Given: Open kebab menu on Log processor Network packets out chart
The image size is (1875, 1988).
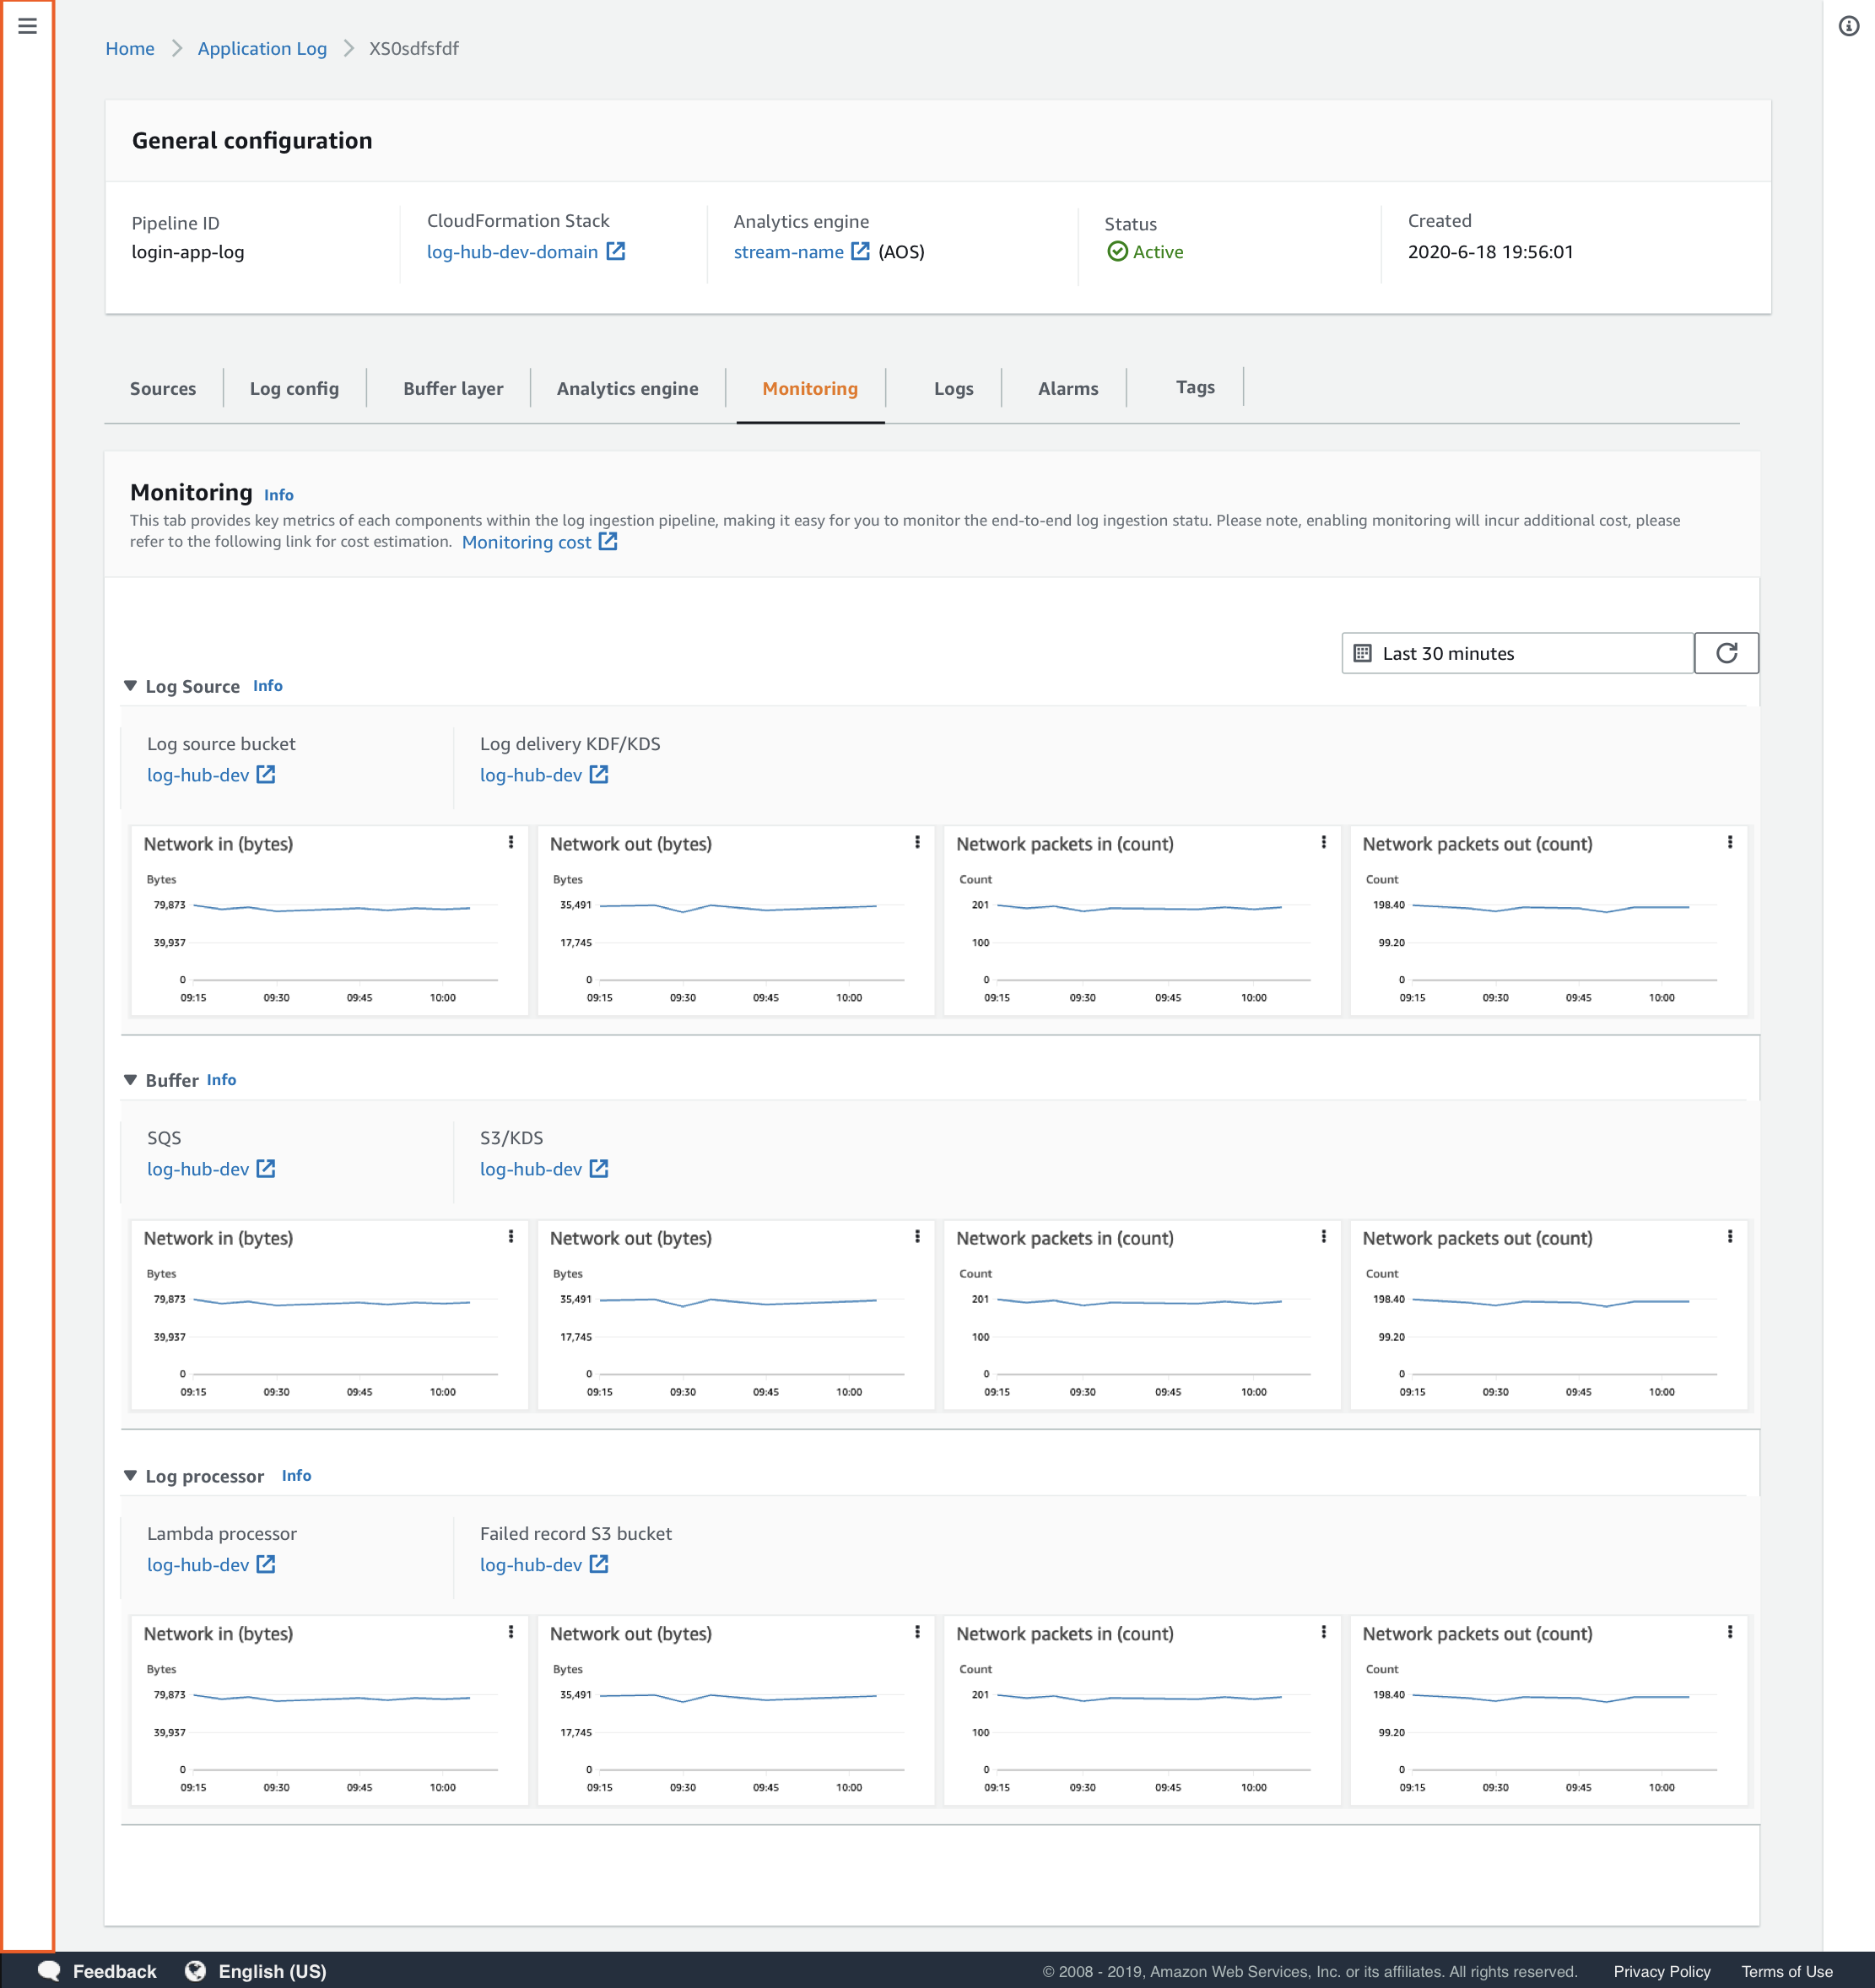Looking at the screenshot, I should coord(1730,1632).
